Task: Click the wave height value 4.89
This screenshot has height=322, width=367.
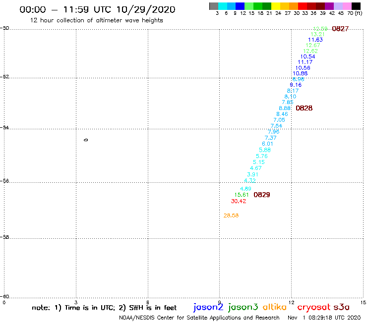Action: click(x=245, y=188)
